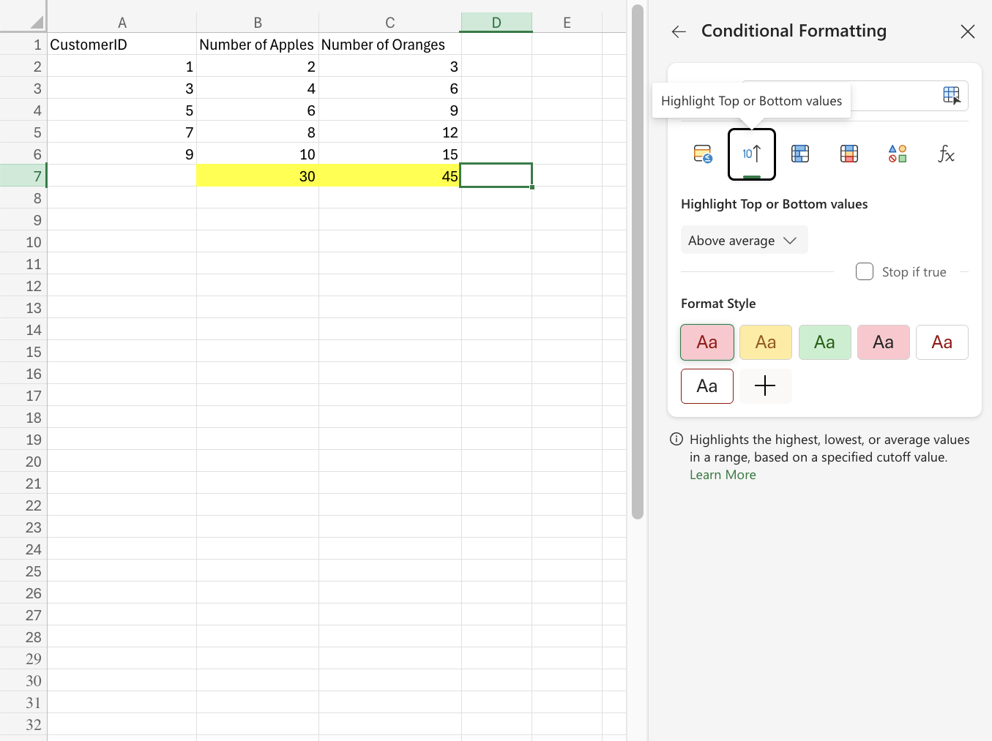Expand the Above average dropdown
This screenshot has width=992, height=741.
tap(744, 241)
